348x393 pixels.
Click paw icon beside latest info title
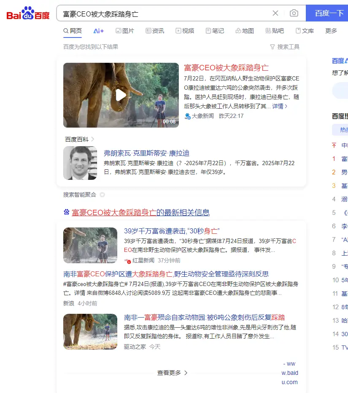[66, 212]
